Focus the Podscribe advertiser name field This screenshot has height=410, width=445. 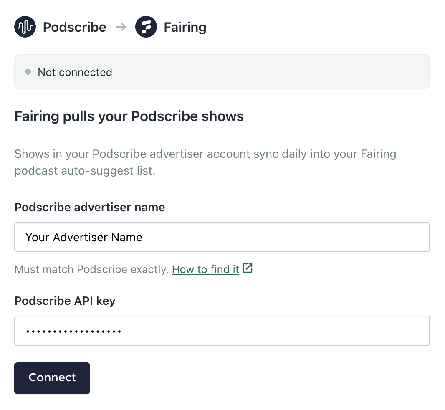pos(222,237)
